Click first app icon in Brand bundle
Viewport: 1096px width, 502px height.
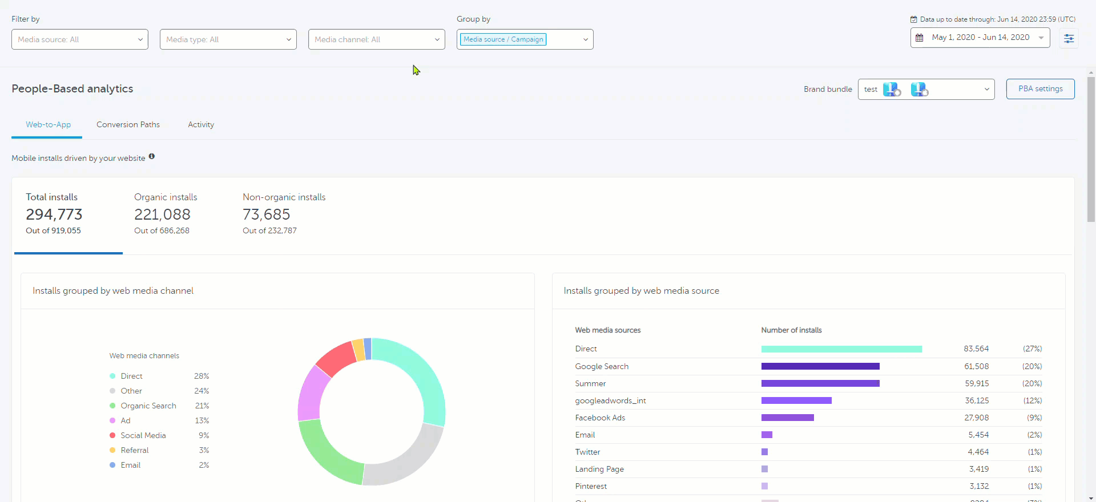[891, 90]
